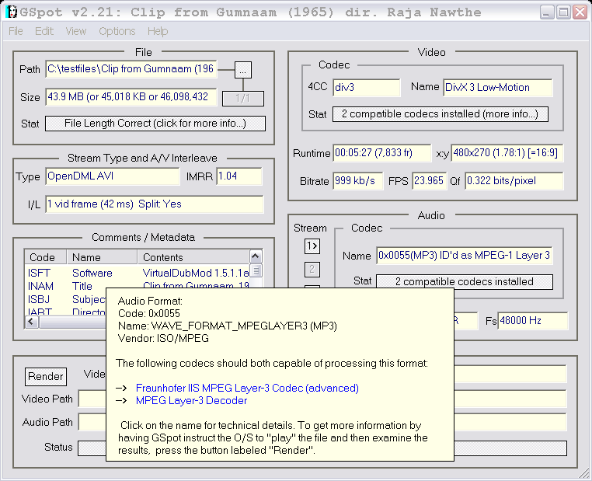The image size is (592, 481).
Task: Click the FPS field 23.965
Action: pyautogui.click(x=430, y=181)
